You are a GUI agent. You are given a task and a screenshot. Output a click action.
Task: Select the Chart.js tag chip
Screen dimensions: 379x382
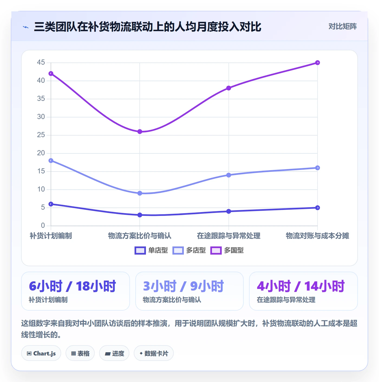coord(41,353)
